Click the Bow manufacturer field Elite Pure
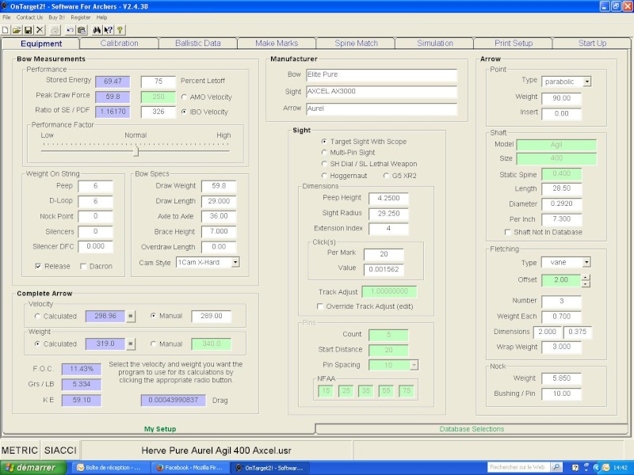 pos(382,74)
